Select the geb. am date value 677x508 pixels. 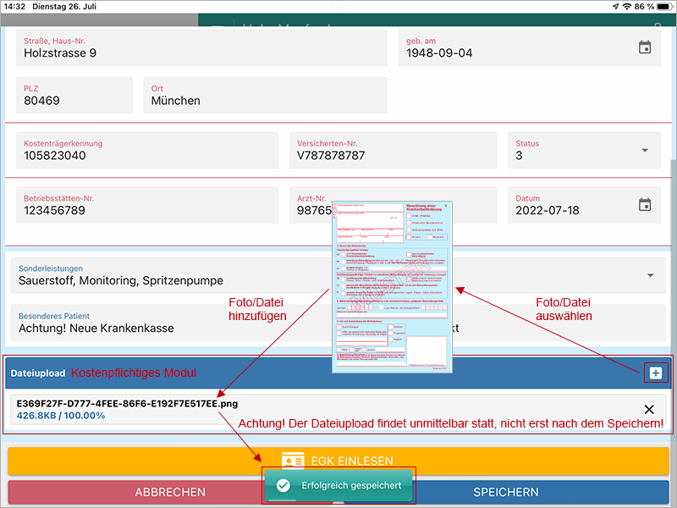(x=439, y=53)
